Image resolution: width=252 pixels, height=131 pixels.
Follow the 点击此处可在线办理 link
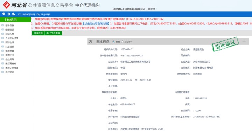pyautogui.click(x=96, y=23)
